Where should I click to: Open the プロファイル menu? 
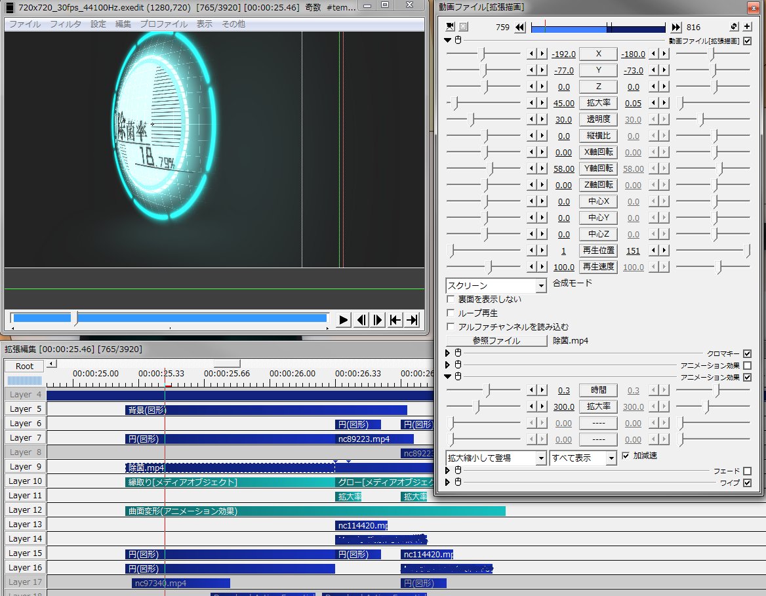tap(164, 24)
